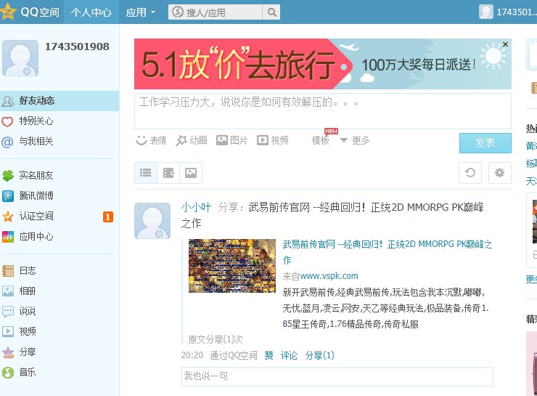Add 动画 animation to post
The image size is (537, 396).
[x=192, y=140]
